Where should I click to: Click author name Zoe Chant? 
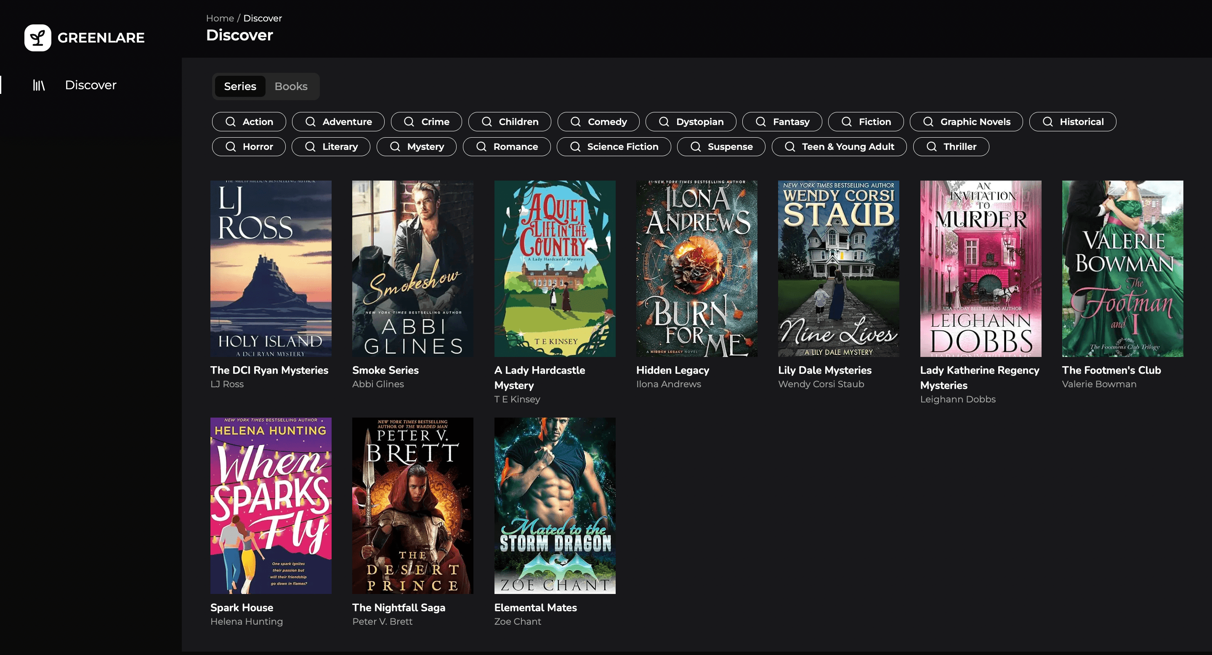pos(518,621)
